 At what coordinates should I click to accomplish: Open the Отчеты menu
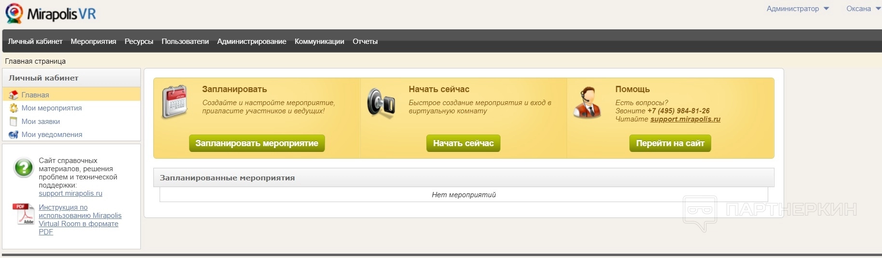click(x=365, y=41)
